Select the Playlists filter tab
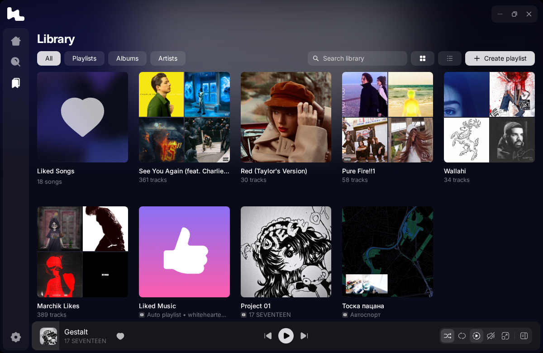This screenshot has width=543, height=353. coord(84,58)
